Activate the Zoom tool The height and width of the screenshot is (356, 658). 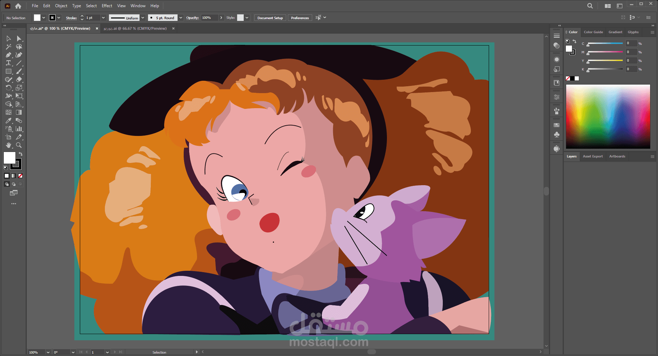19,145
